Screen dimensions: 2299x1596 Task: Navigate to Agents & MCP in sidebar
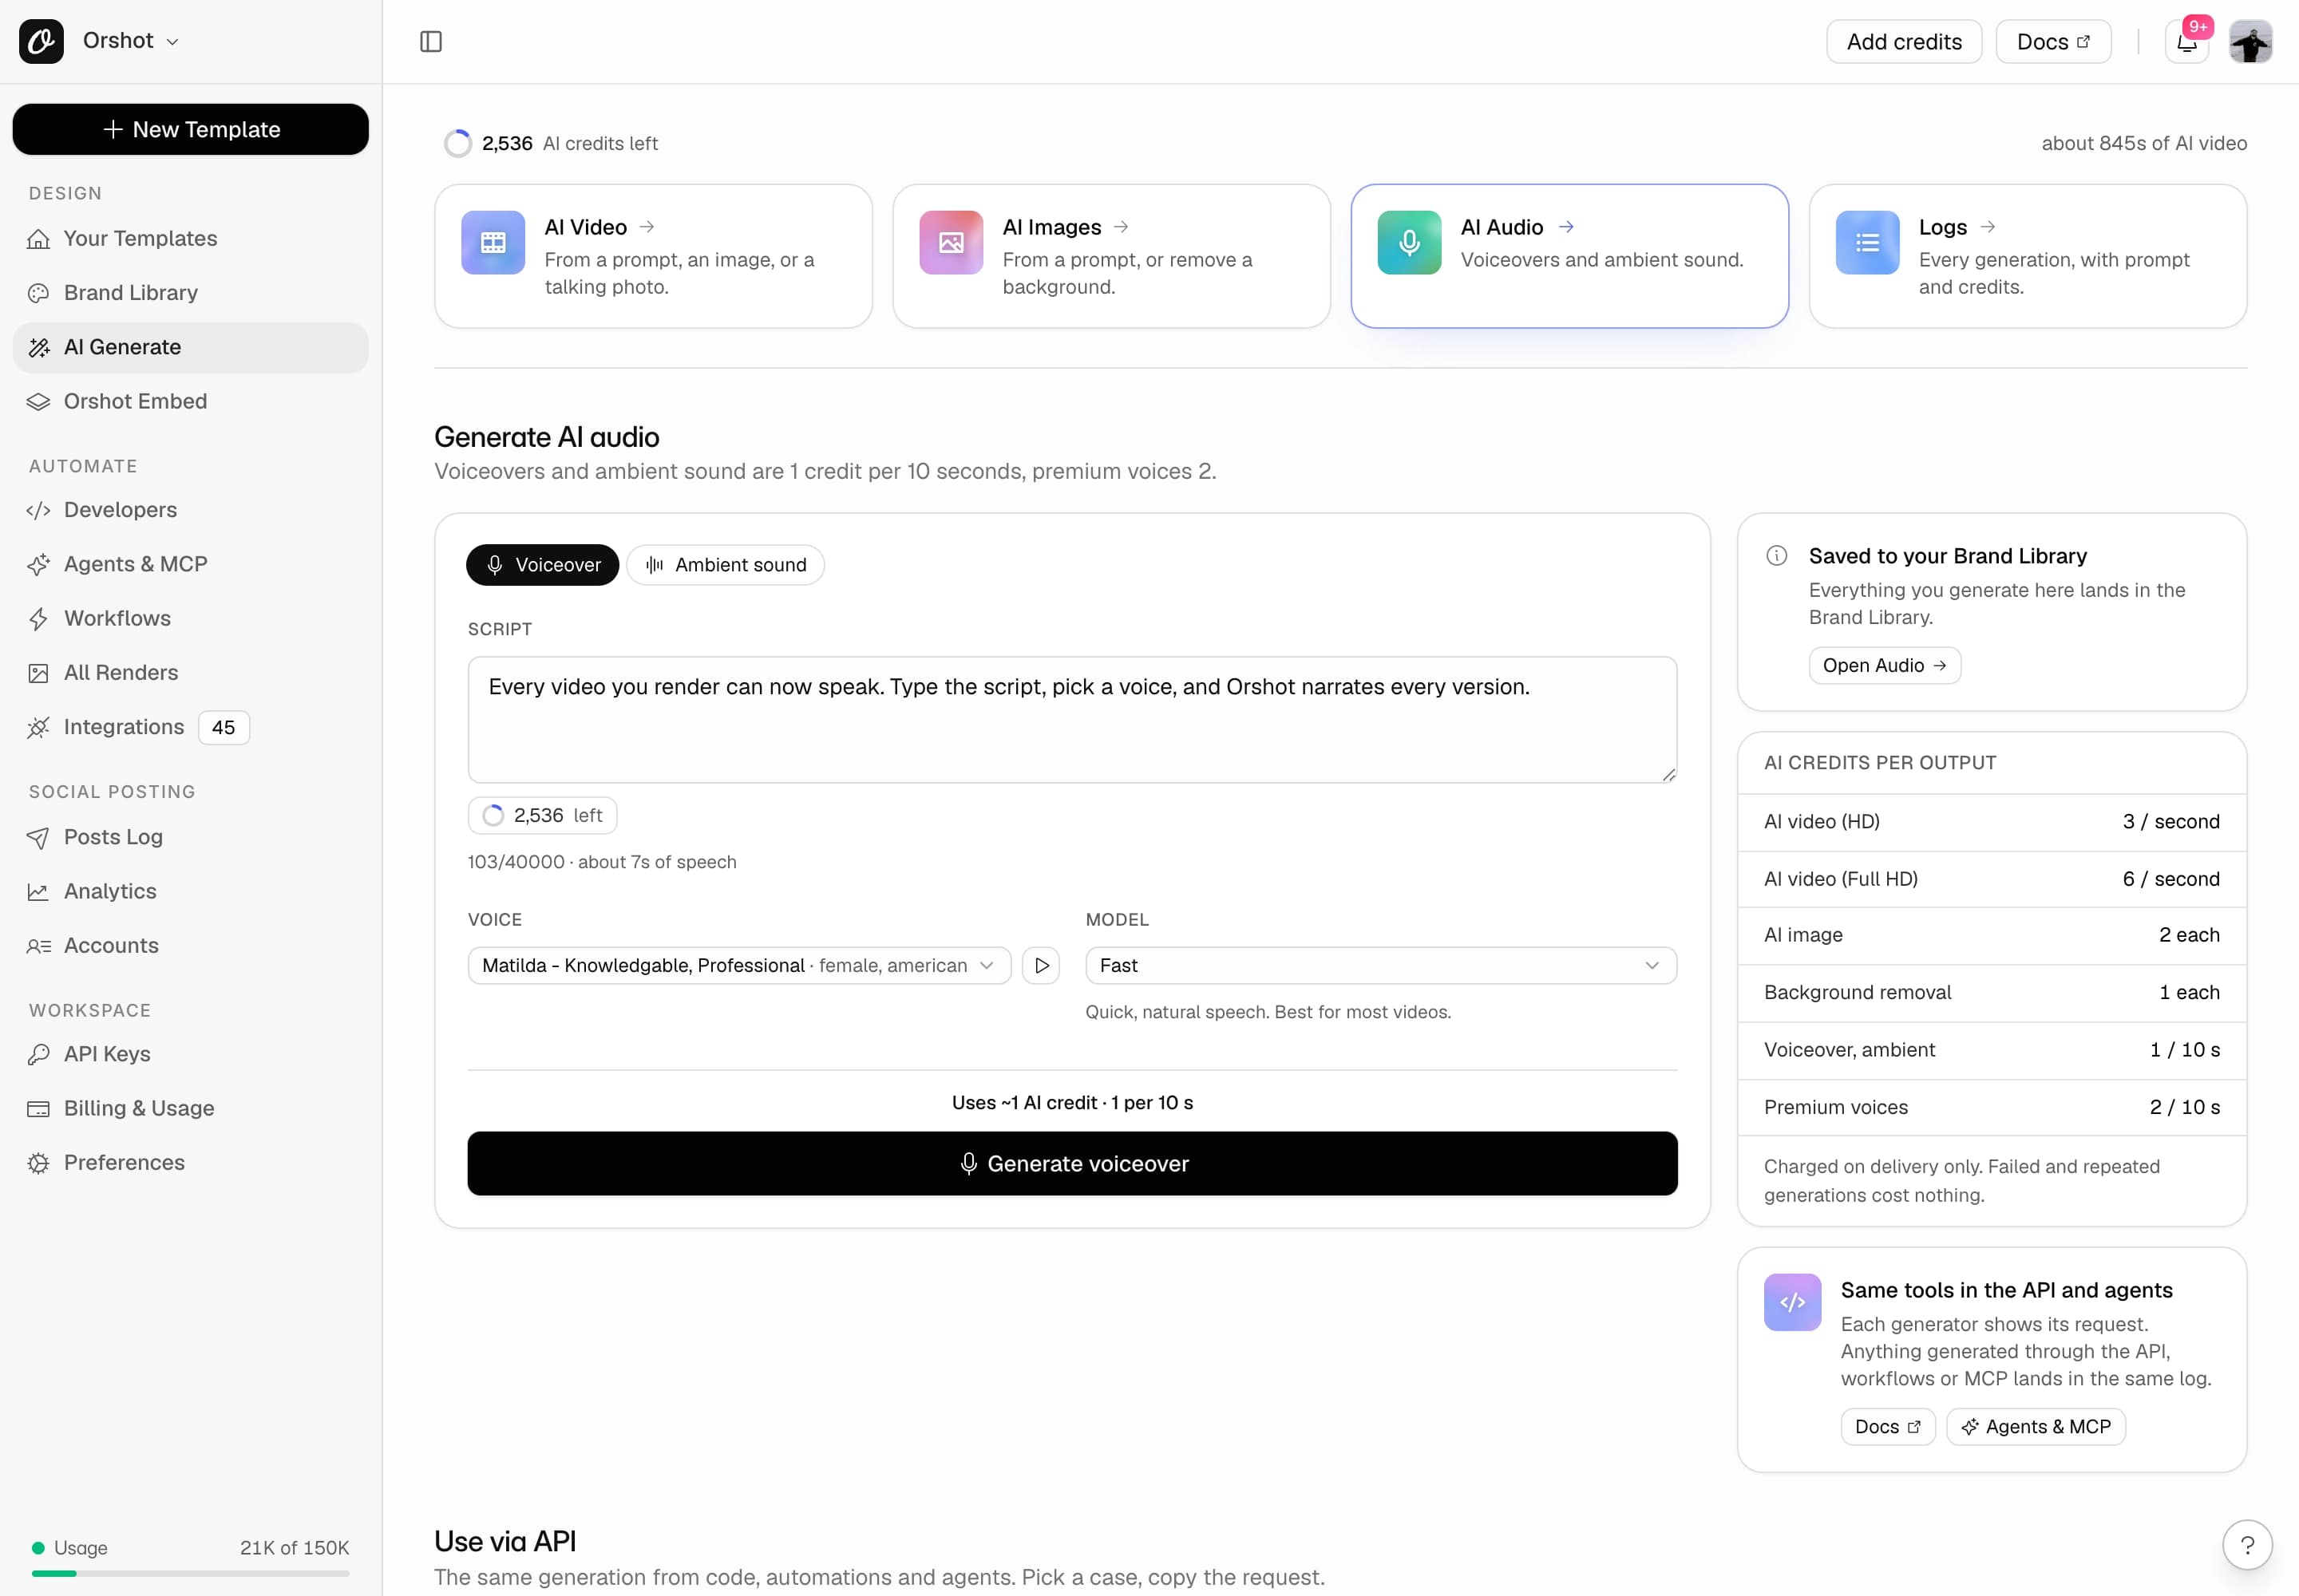190,564
